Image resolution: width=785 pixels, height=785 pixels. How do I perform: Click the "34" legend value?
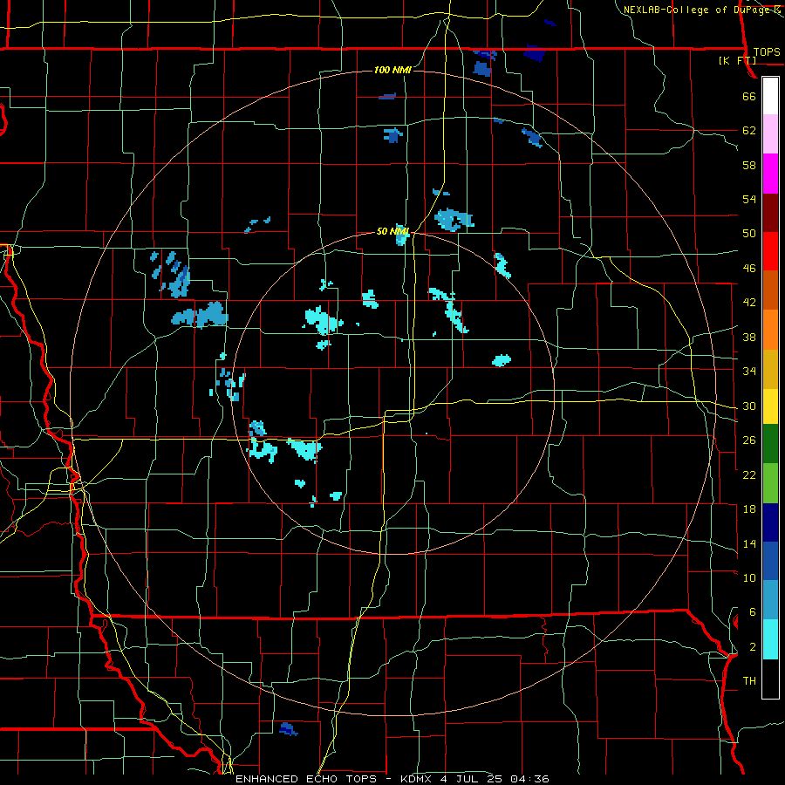[x=749, y=372]
